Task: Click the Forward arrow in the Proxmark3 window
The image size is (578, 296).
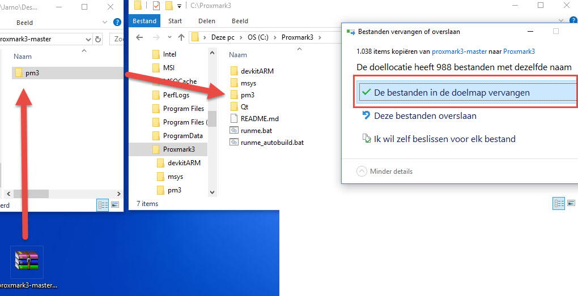Action: pos(156,37)
